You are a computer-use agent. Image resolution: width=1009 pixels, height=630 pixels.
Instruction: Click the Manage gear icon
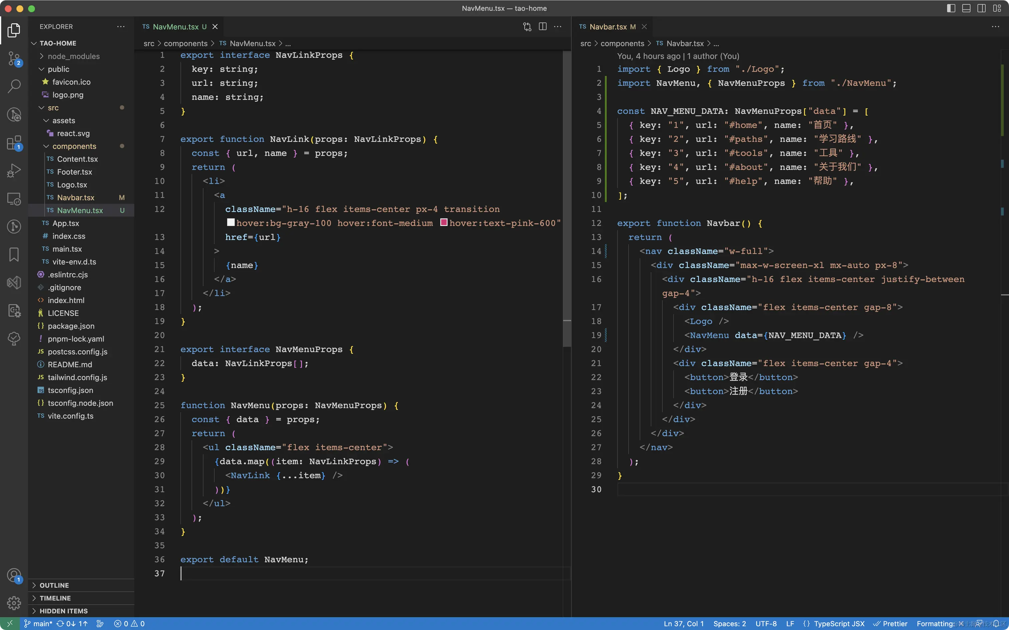(x=14, y=603)
